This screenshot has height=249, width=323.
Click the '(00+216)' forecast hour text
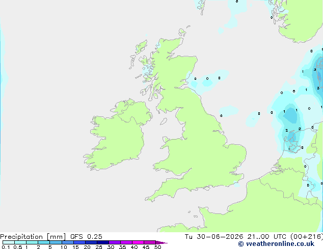(x=307, y=237)
